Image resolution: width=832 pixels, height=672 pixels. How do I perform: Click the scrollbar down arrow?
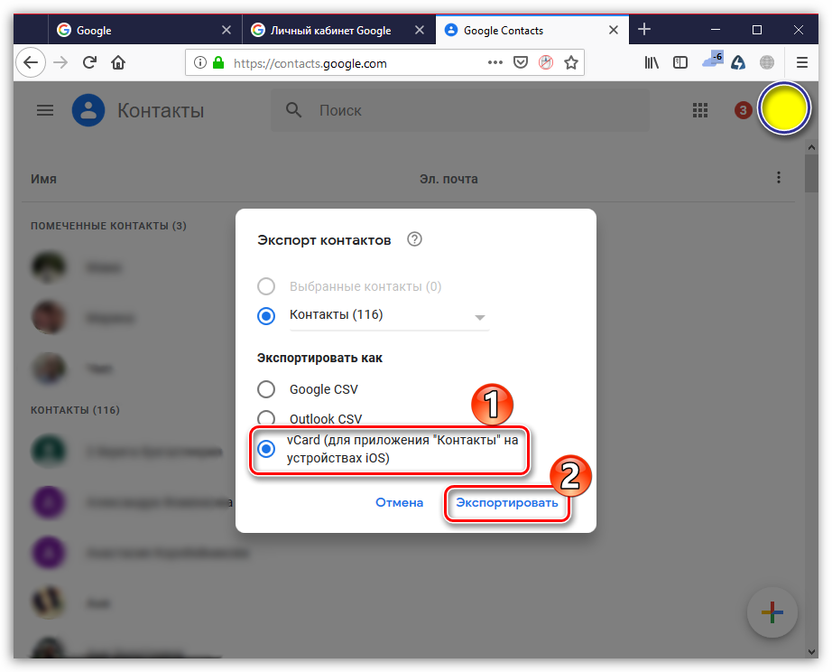(x=810, y=651)
